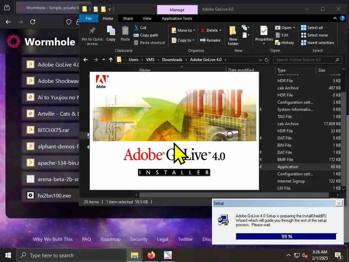Click the browser shield tracking icon
Viewport: 349px width, 262px height.
pos(69,22)
